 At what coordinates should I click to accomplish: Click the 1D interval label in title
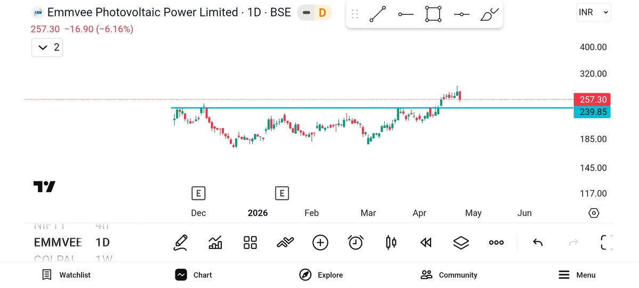point(254,12)
